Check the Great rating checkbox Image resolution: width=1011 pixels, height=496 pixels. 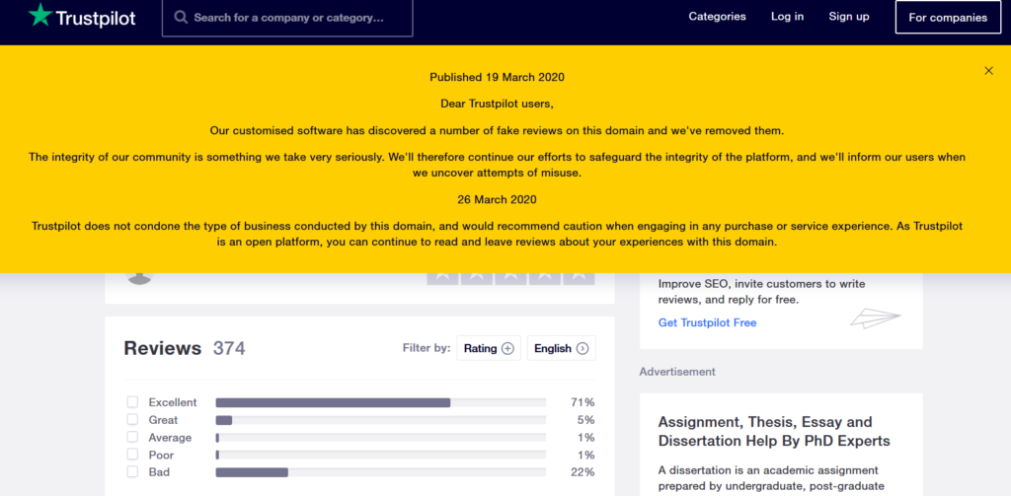tap(132, 419)
